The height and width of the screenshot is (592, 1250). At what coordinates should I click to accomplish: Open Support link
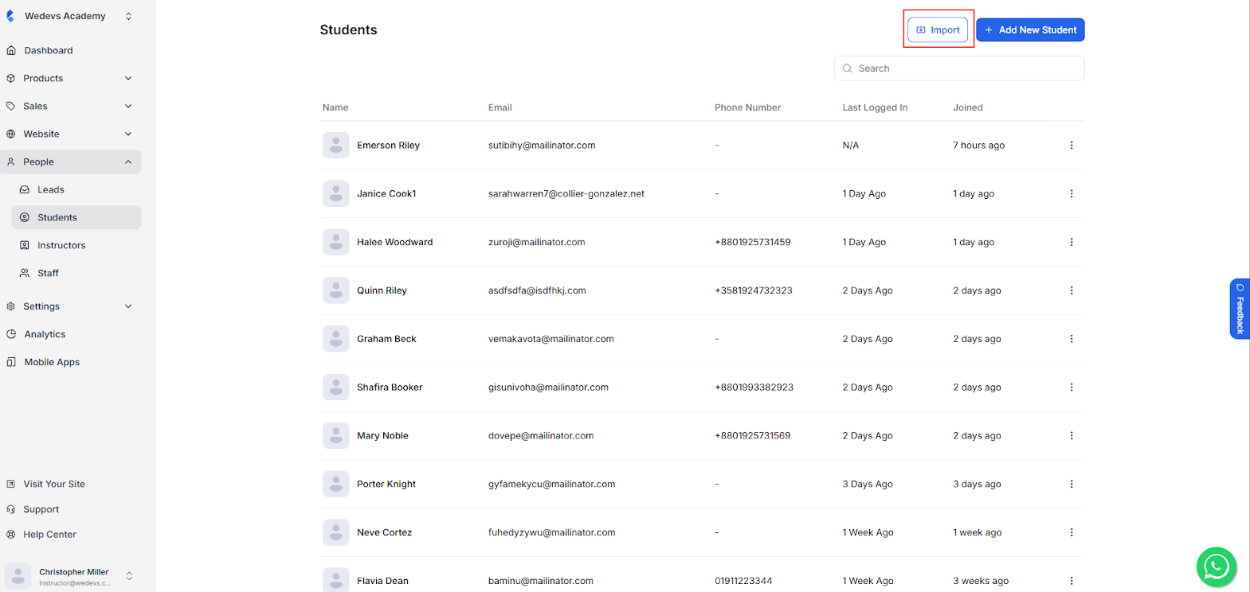(41, 509)
